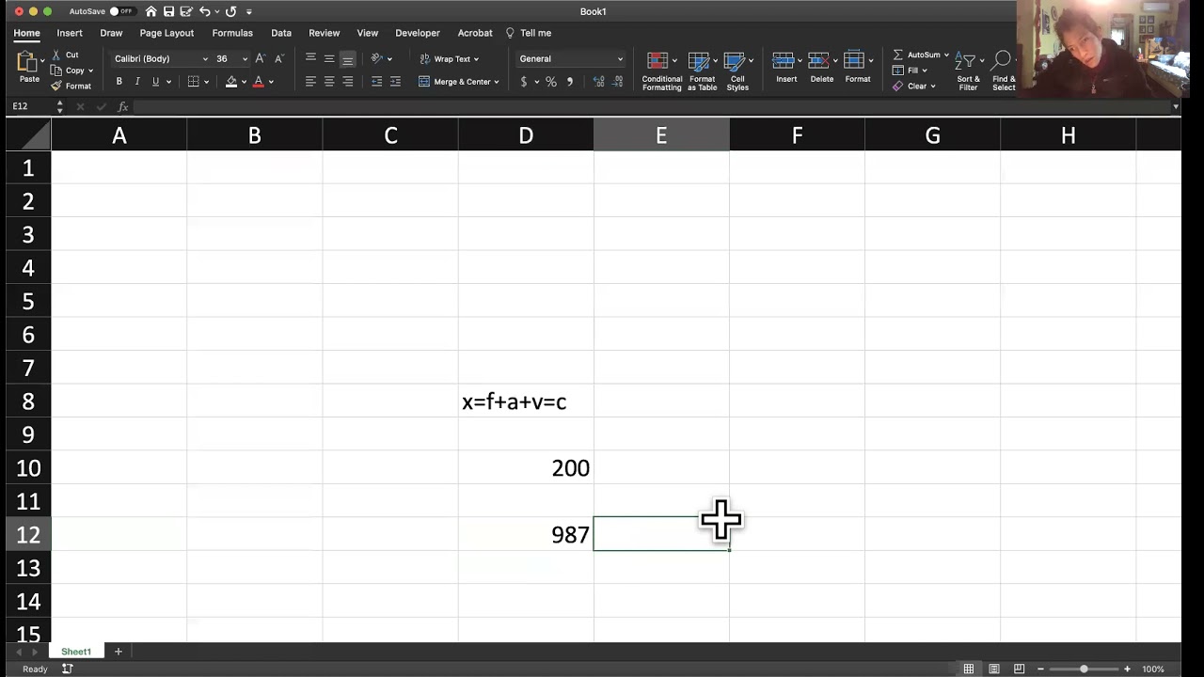Click the Tell me search box
1204x677 pixels.
pyautogui.click(x=529, y=33)
